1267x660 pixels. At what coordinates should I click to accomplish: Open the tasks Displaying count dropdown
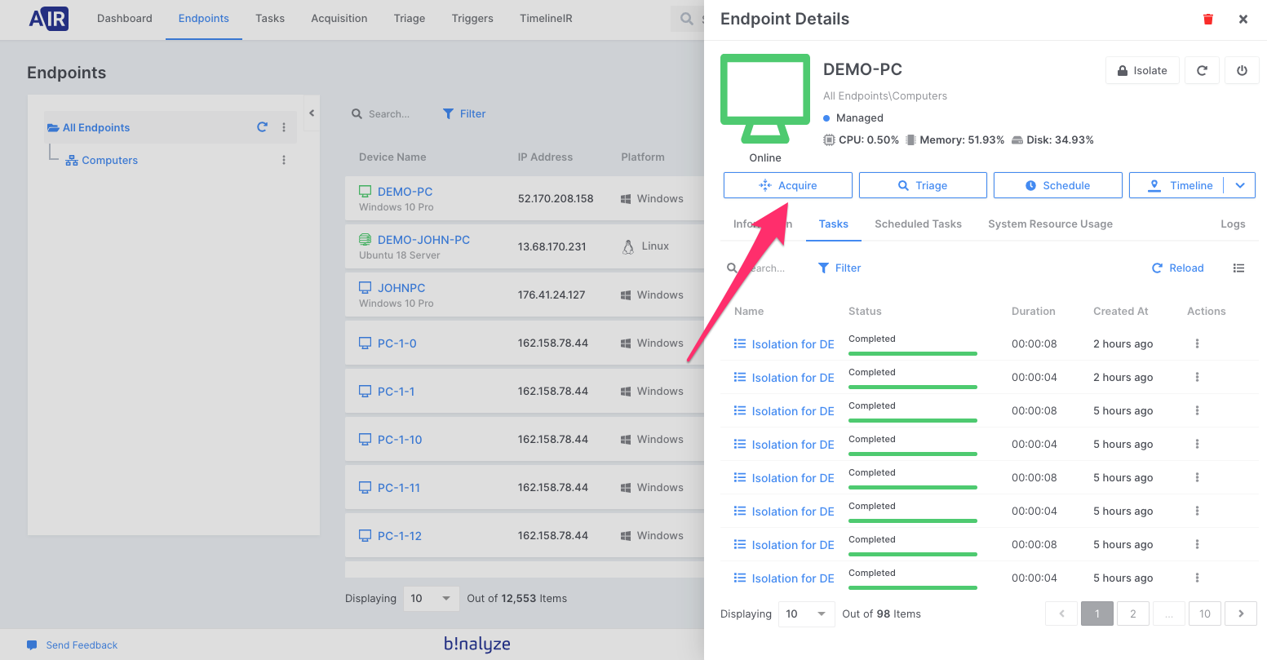point(806,613)
